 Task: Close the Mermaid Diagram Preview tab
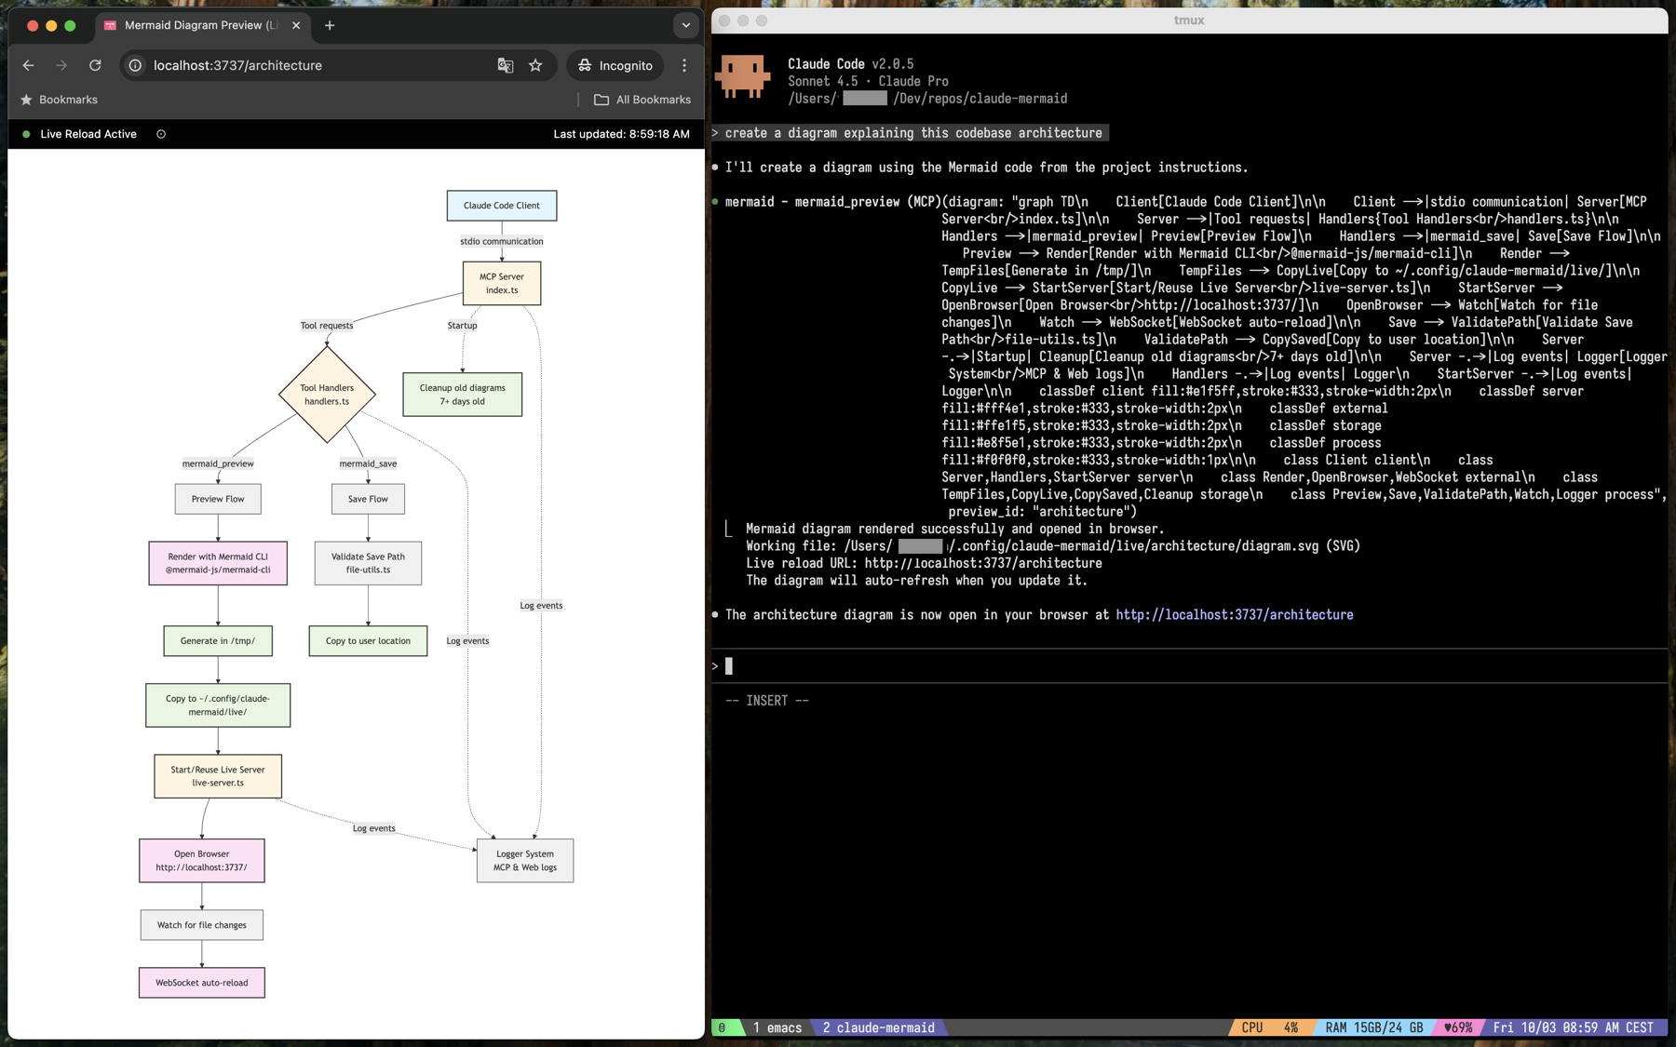(x=296, y=25)
